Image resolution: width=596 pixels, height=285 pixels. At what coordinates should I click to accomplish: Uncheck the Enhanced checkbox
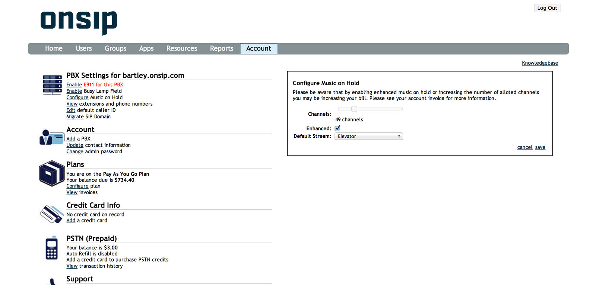point(337,128)
